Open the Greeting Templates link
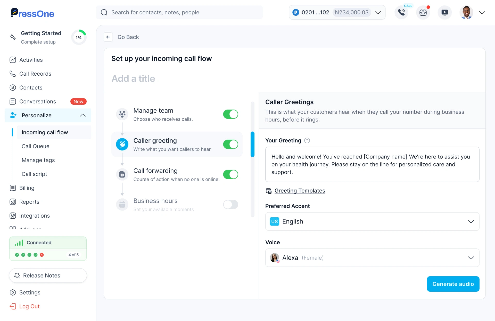The height and width of the screenshot is (321, 495). tap(300, 191)
